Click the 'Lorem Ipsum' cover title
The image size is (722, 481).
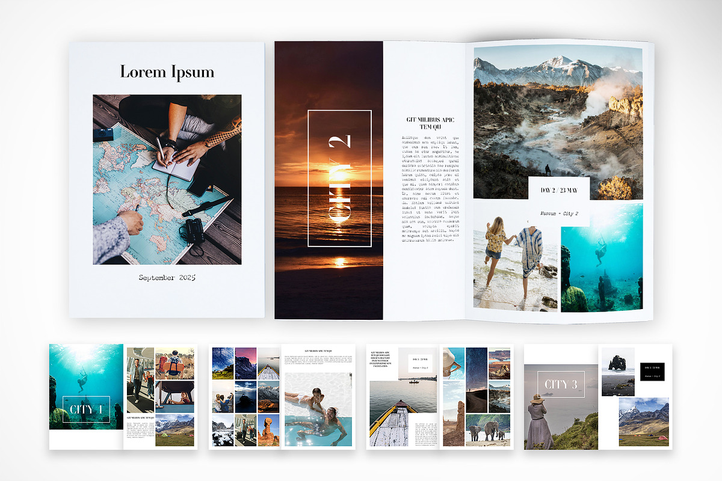tap(167, 72)
